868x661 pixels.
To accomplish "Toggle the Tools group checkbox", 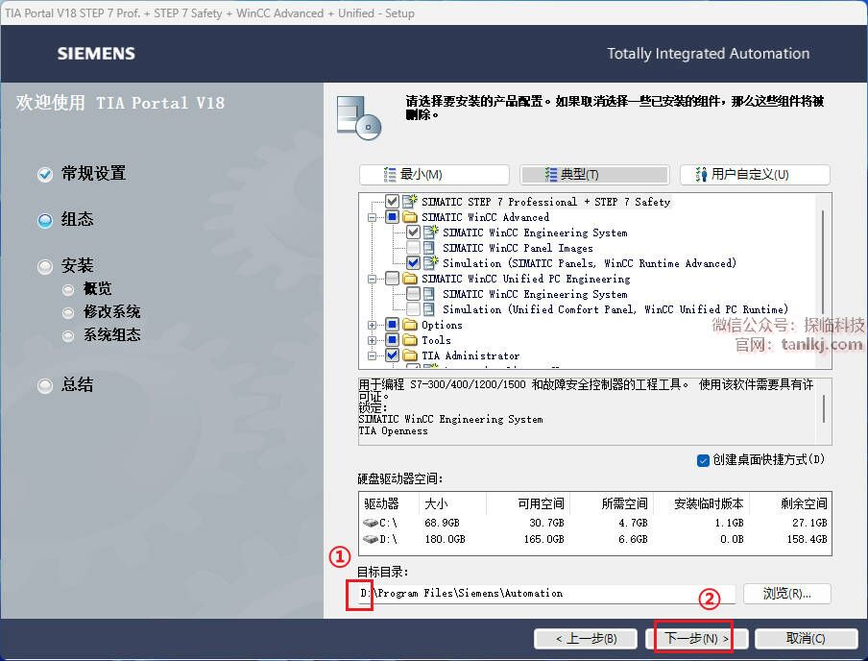I will 392,340.
